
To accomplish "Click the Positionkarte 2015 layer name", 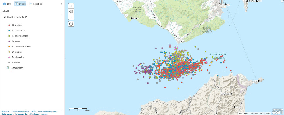I will point(17,18).
